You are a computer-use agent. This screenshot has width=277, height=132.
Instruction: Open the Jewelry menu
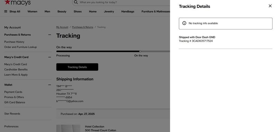click(x=109, y=11)
